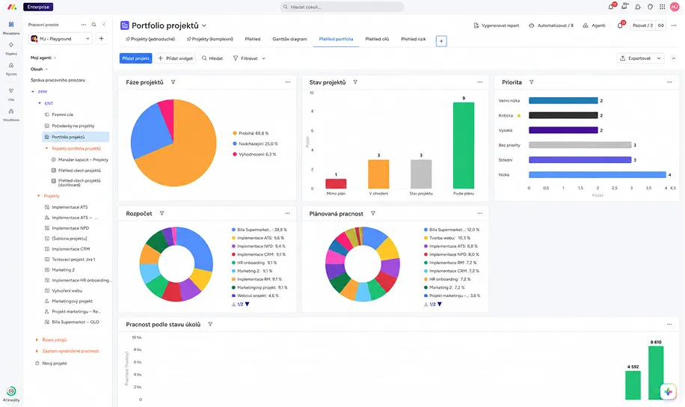Open the inbox icon with 99+ badge
Viewport: 685px width, 407px height.
tap(624, 7)
